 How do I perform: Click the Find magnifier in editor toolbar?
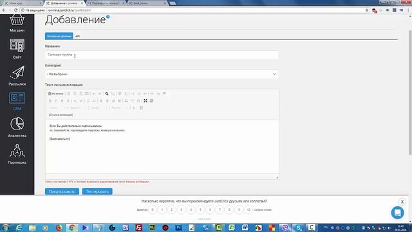[107, 93]
